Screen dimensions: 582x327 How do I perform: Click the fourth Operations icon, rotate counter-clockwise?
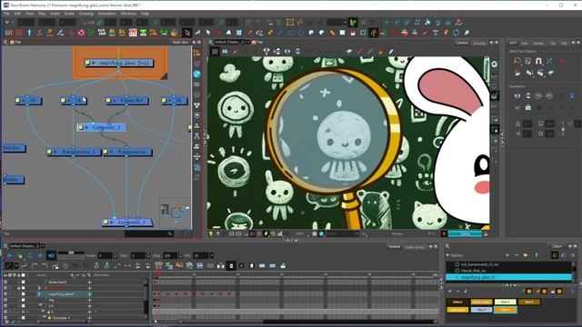coord(549,95)
